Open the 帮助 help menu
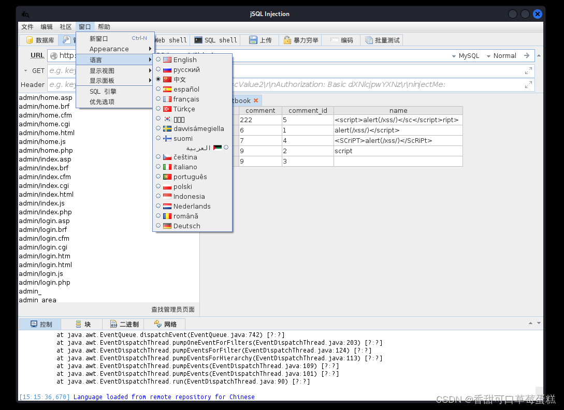The image size is (564, 410). pyautogui.click(x=104, y=26)
